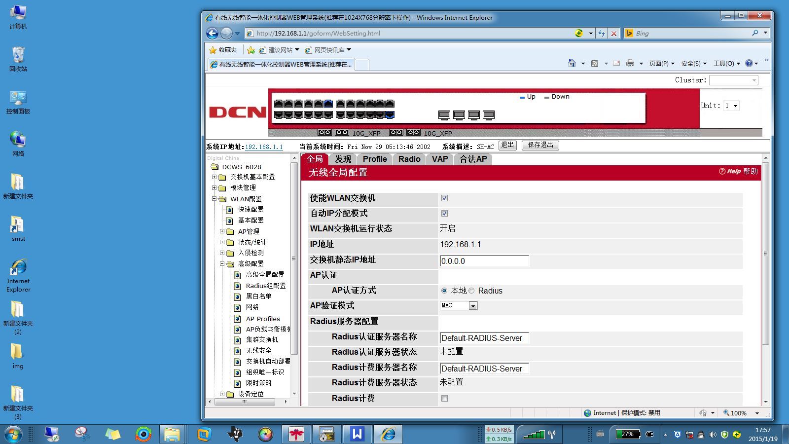Screen dimensions: 789x444
Task: Open the file explorer taskbar icon
Action: pos(172,434)
